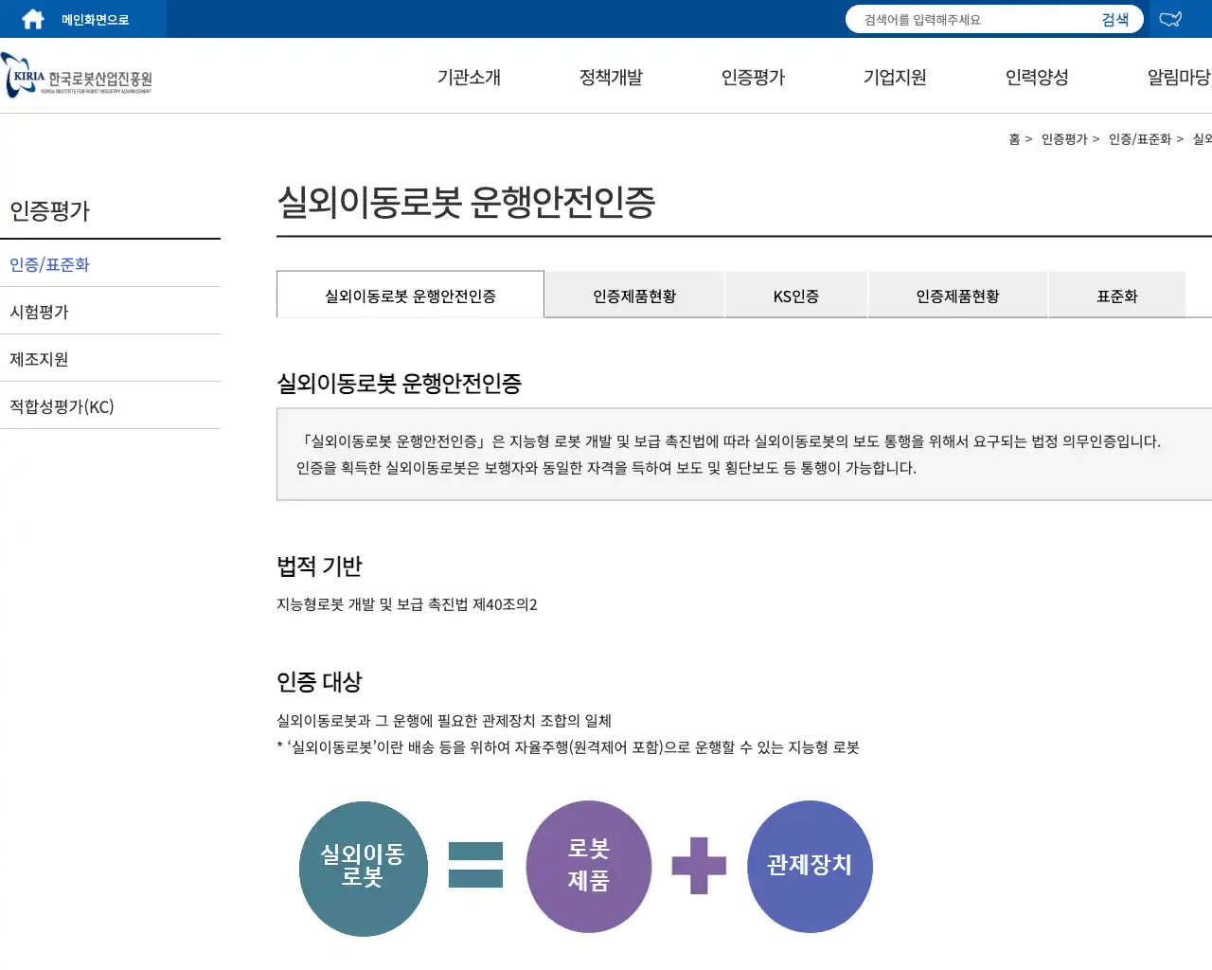This screenshot has height=970, width=1212.
Task: Select the 인증평가 menu
Action: coord(753,78)
